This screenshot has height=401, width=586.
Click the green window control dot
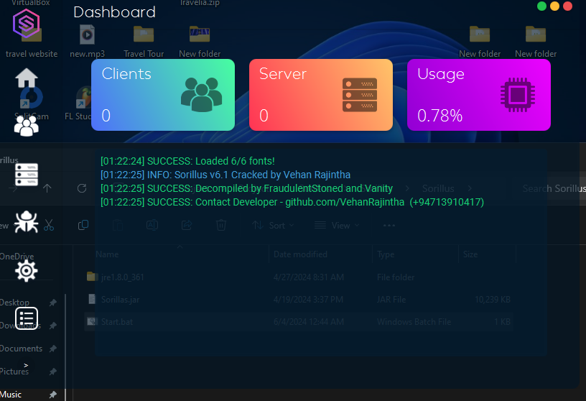(x=541, y=6)
